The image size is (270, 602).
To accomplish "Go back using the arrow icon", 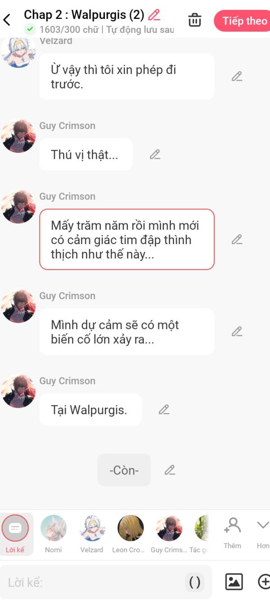I will (7, 20).
